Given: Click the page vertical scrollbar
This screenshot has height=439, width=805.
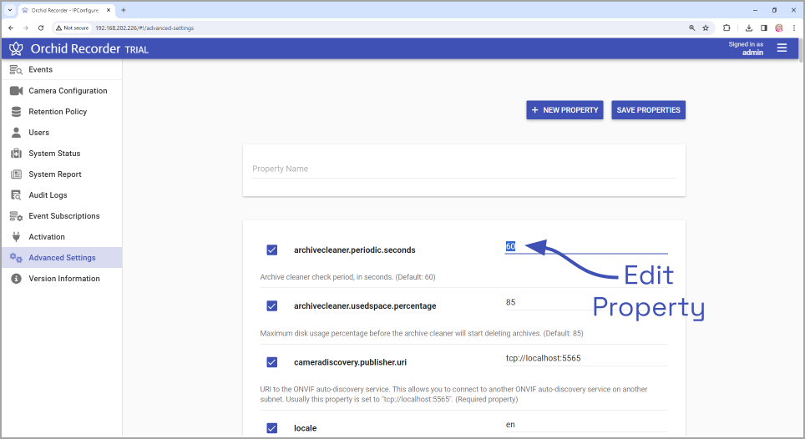Looking at the screenshot, I should pyautogui.click(x=801, y=50).
